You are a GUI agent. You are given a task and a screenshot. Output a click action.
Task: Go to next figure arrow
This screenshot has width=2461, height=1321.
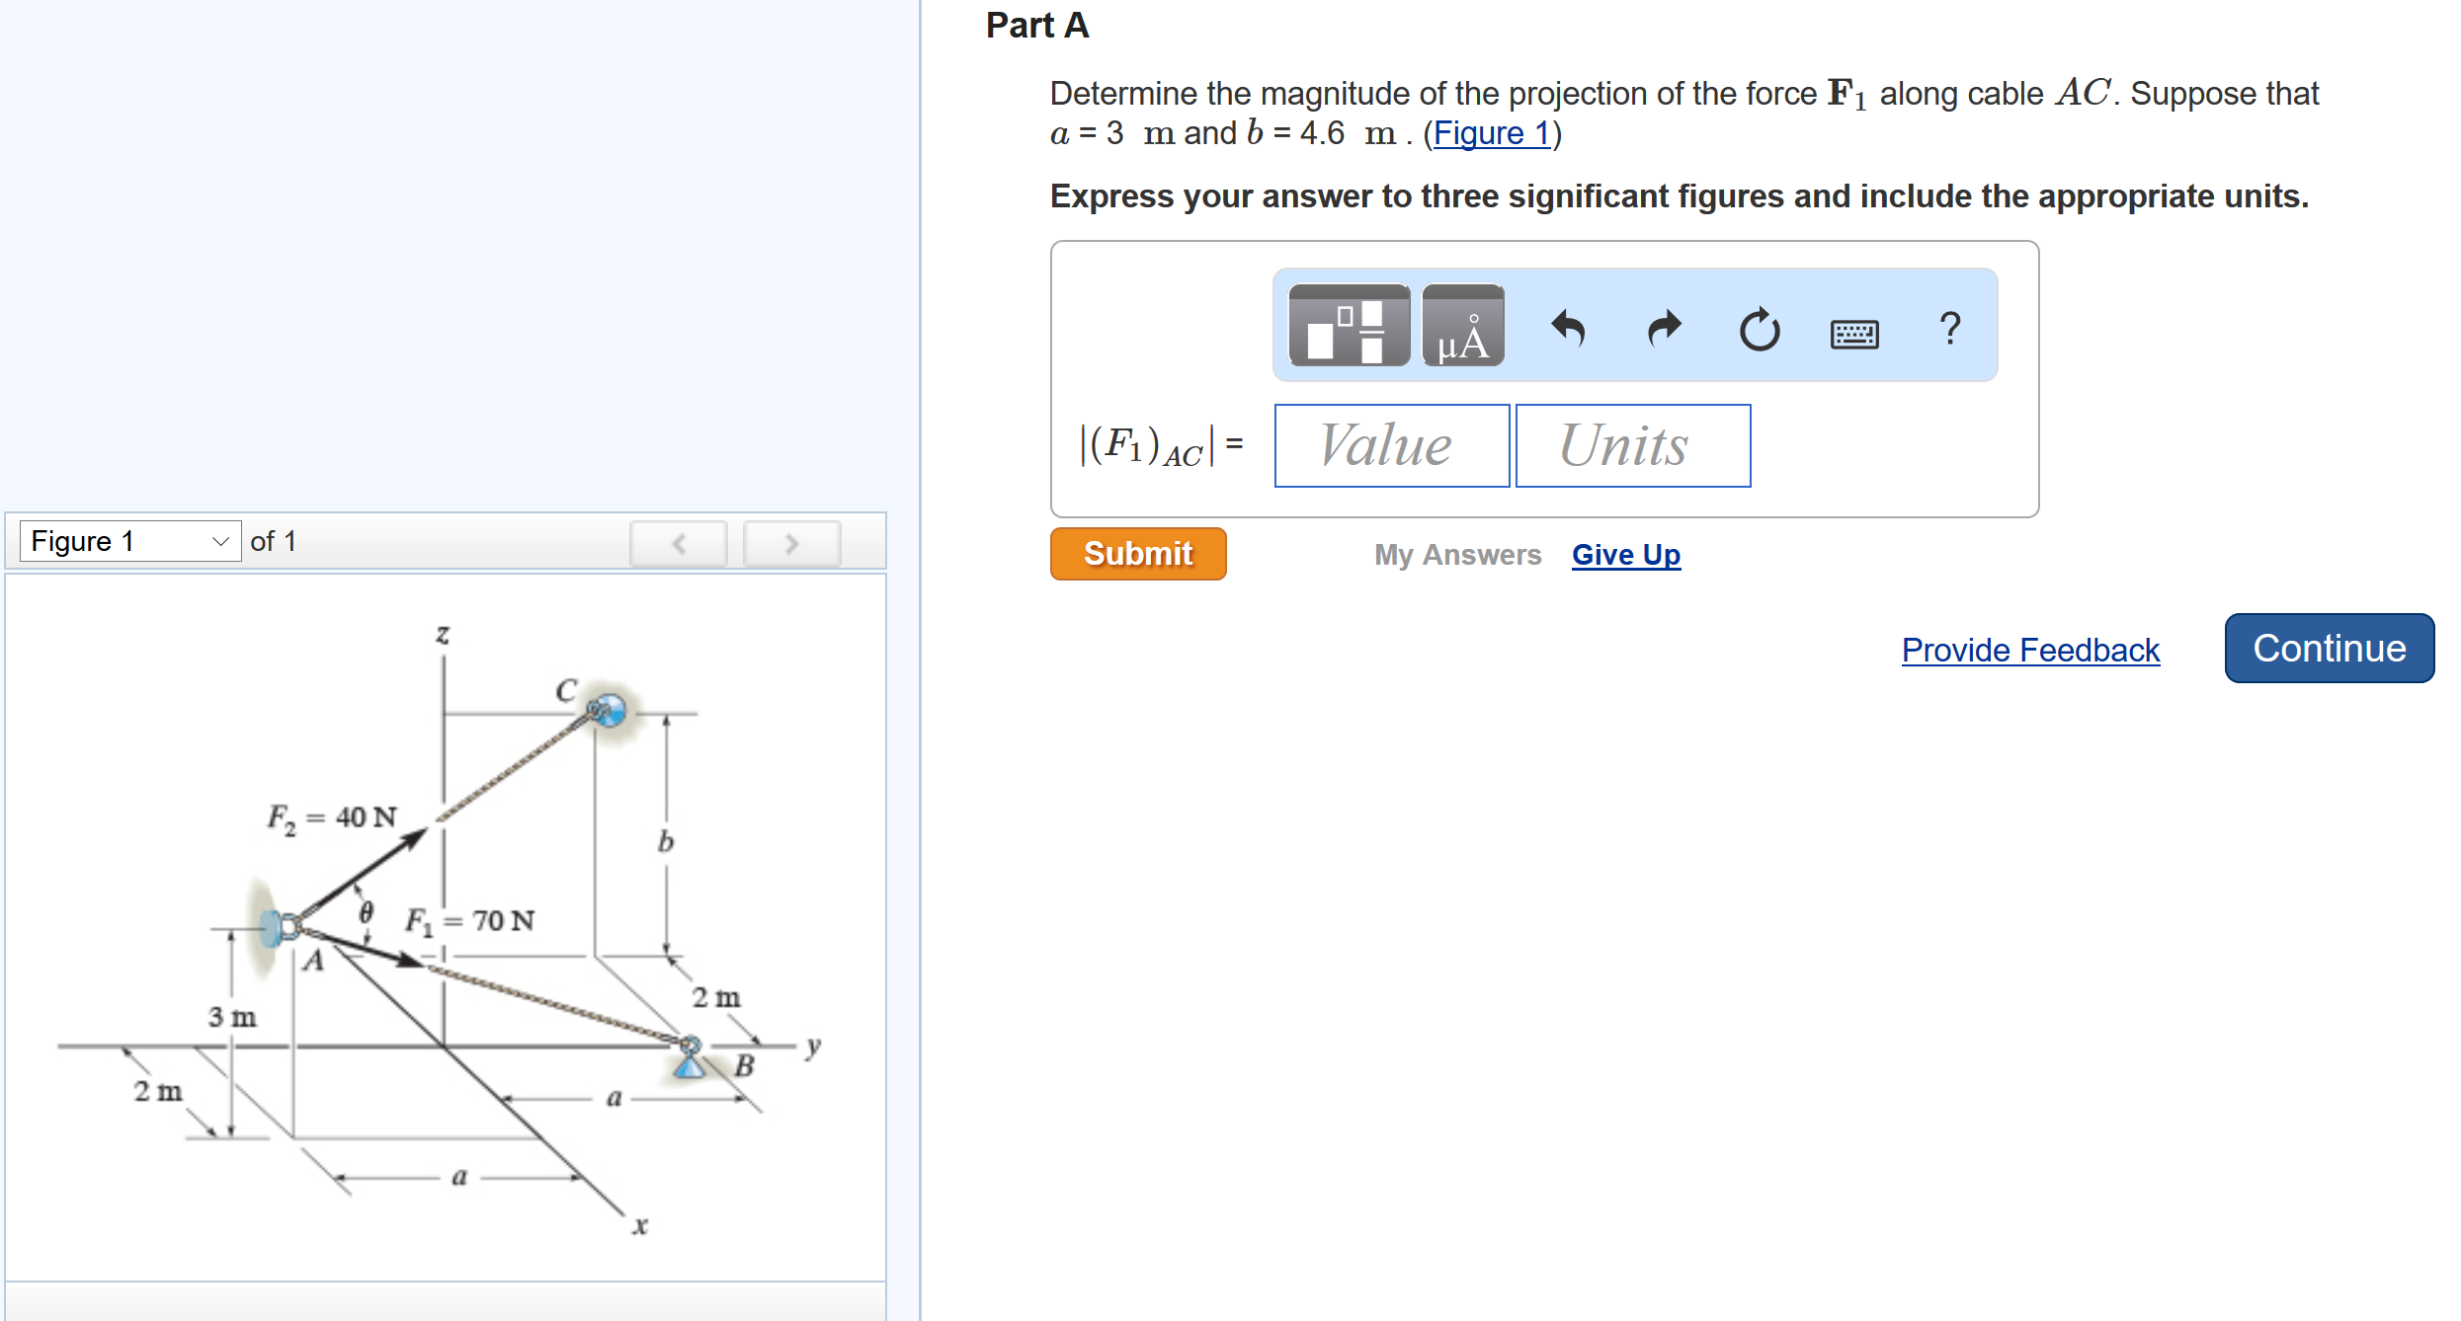click(791, 543)
